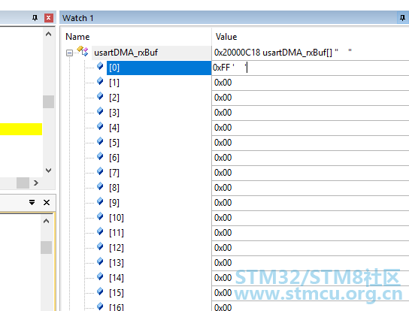Close the upper left panel with red X
Screen dimensions: 409x311
pyautogui.click(x=49, y=18)
